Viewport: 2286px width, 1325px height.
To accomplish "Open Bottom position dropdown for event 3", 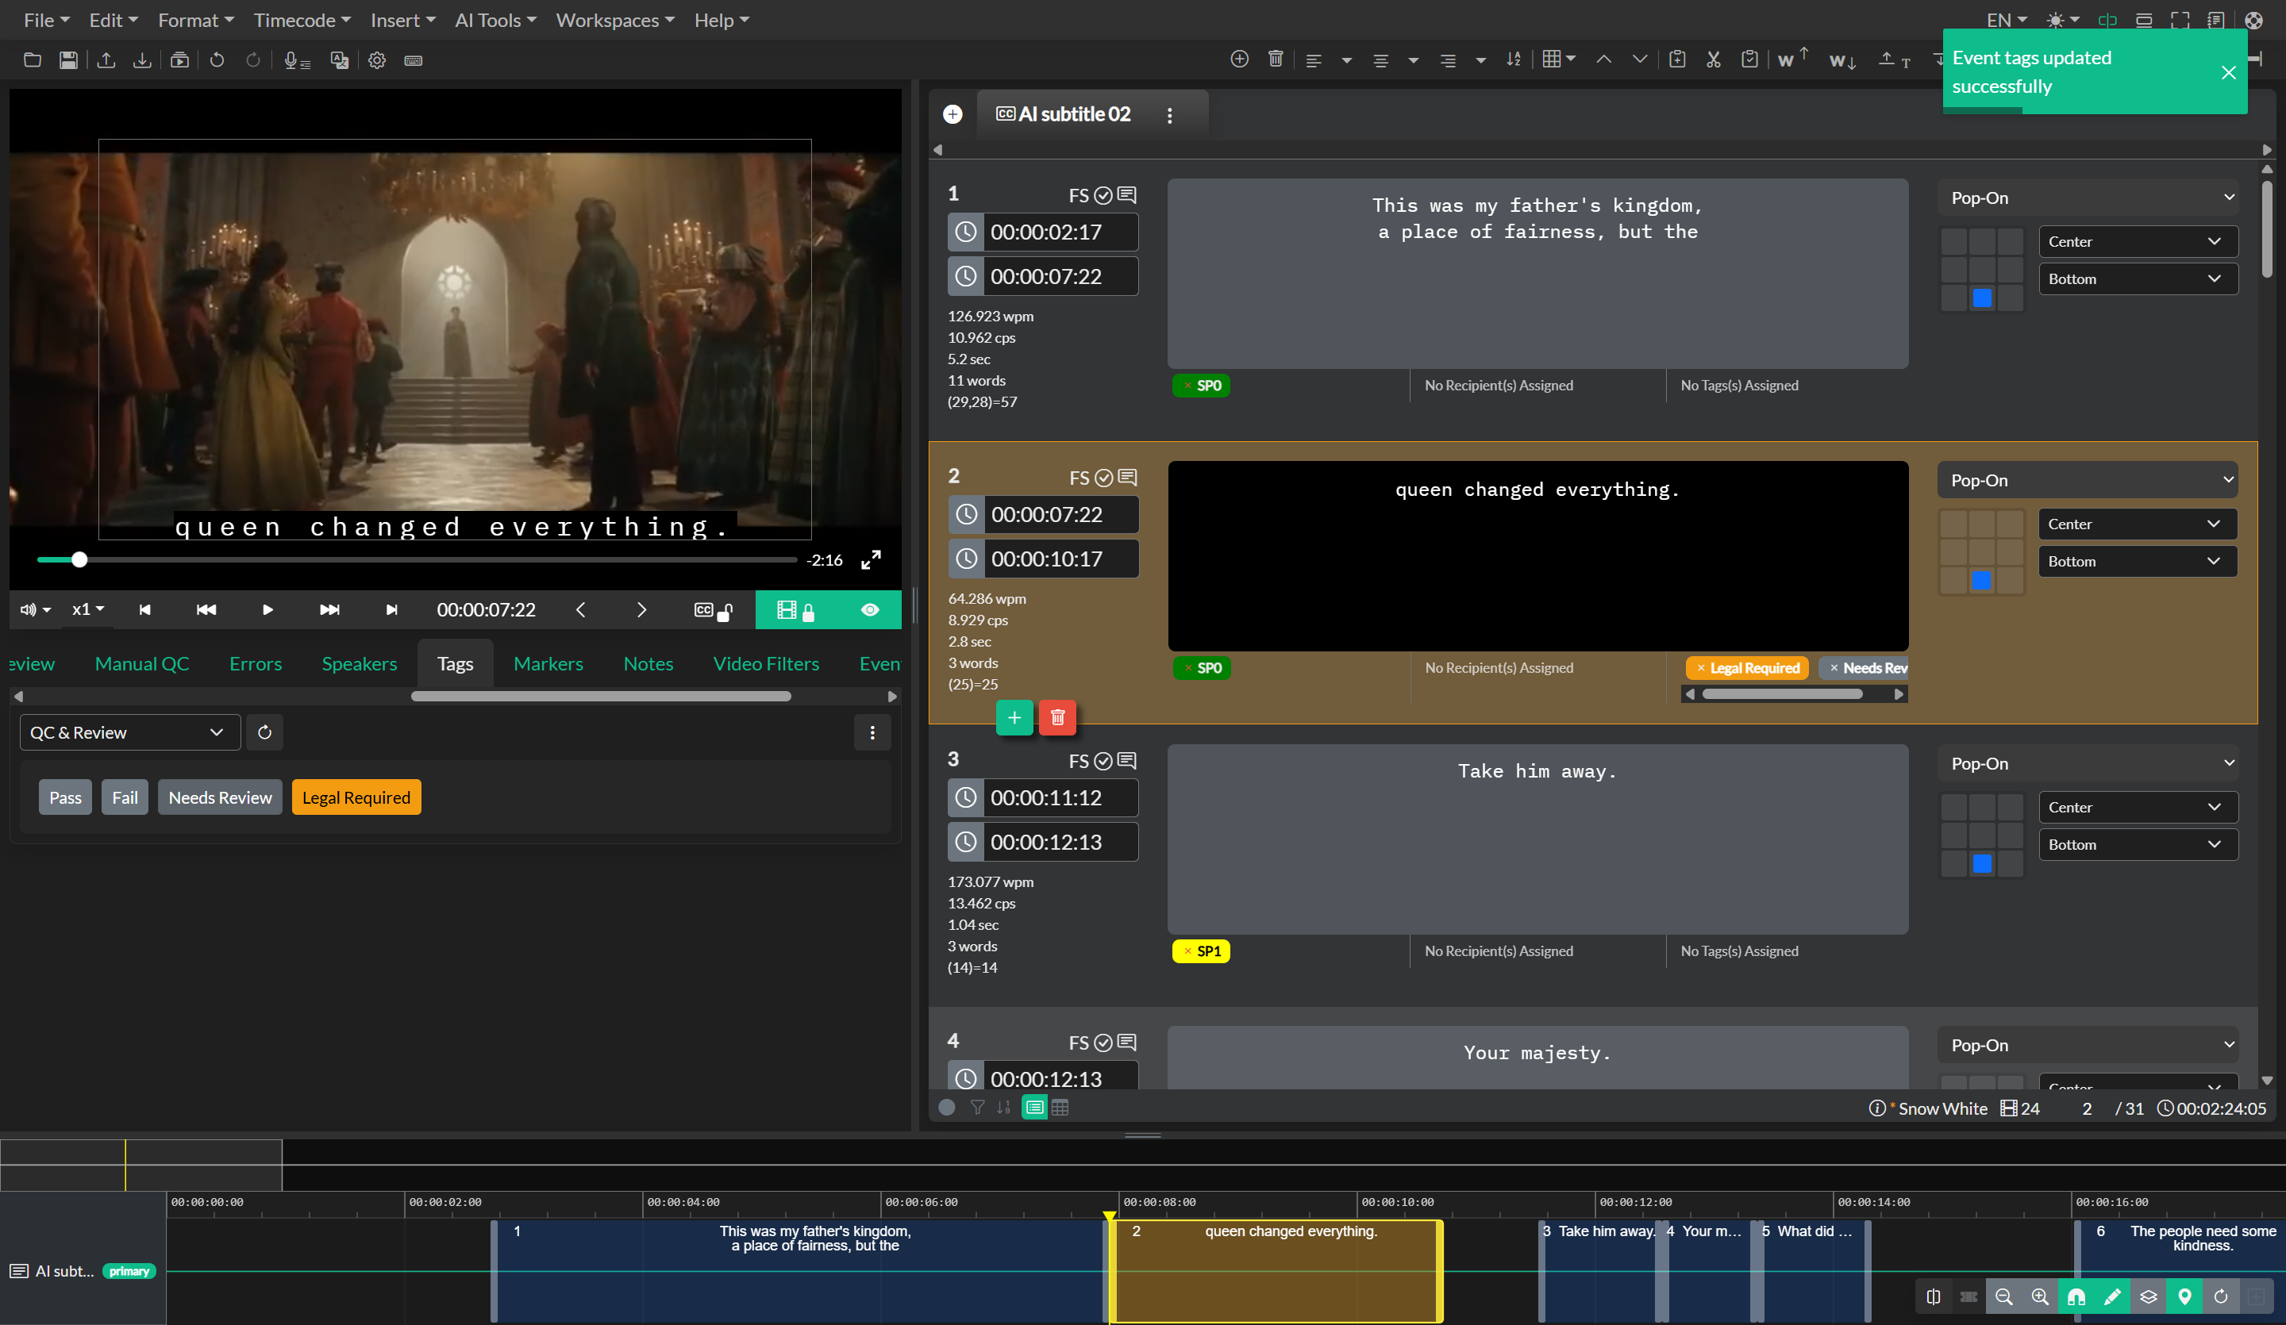I will point(2138,843).
